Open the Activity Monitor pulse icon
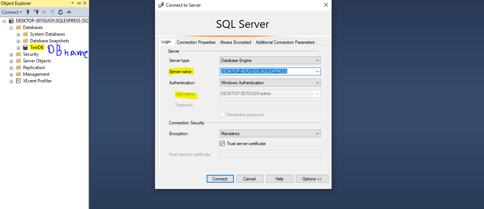This screenshot has height=209, width=484. pyautogui.click(x=69, y=12)
